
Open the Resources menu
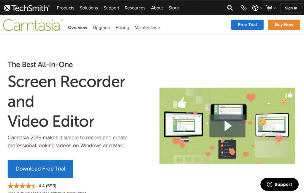point(135,8)
